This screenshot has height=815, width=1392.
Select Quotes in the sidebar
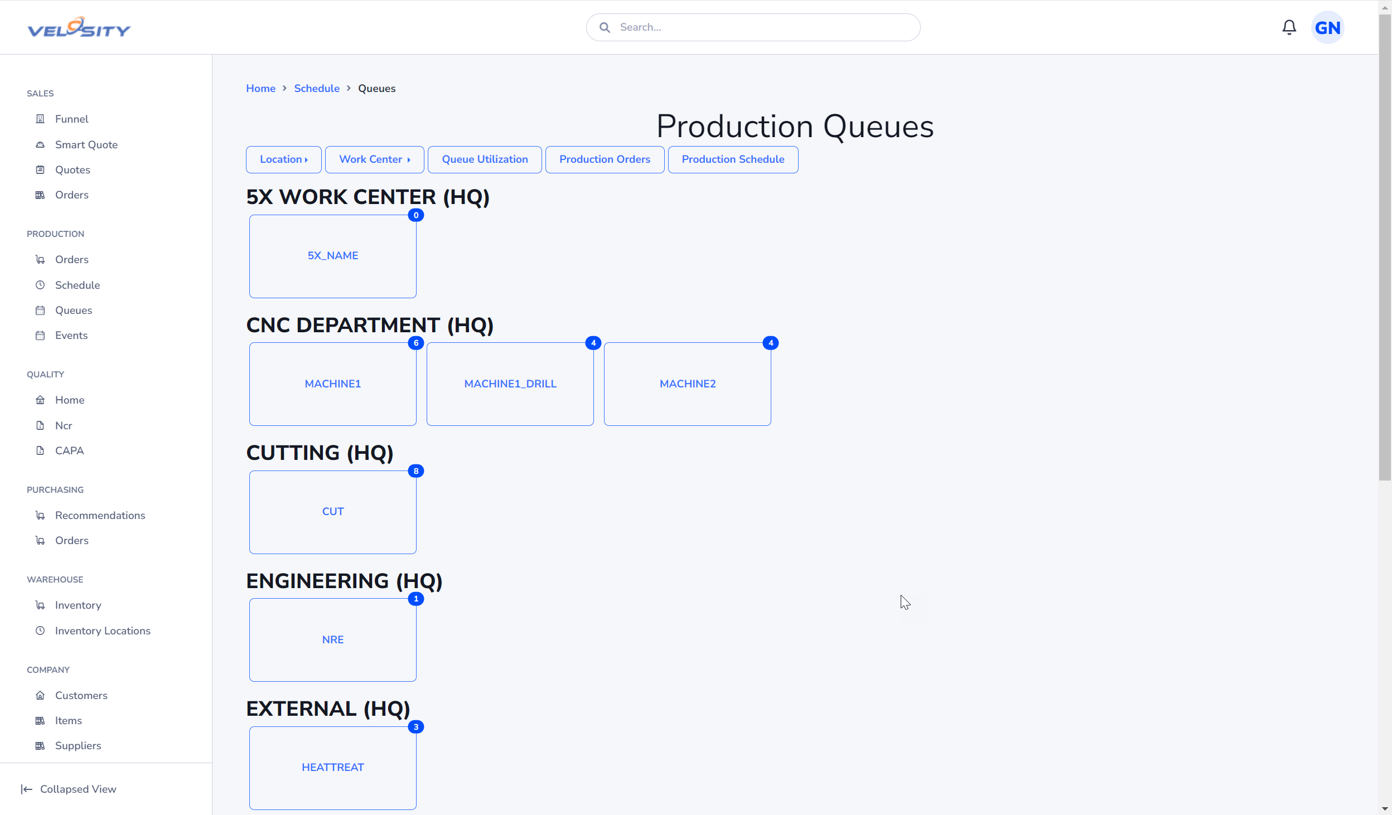[72, 169]
